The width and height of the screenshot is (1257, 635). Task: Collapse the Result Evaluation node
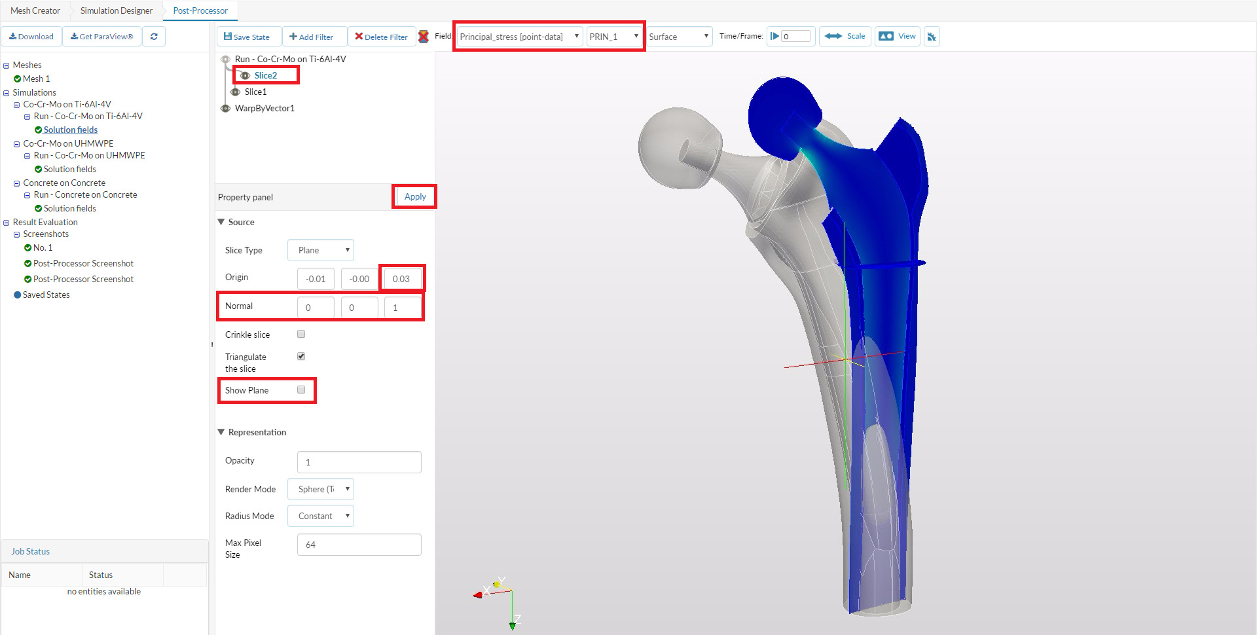point(6,223)
